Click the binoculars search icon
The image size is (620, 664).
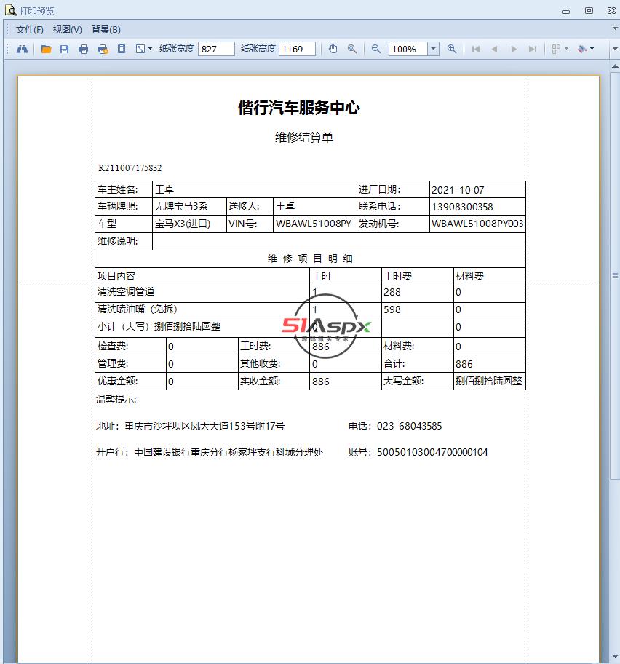(22, 49)
